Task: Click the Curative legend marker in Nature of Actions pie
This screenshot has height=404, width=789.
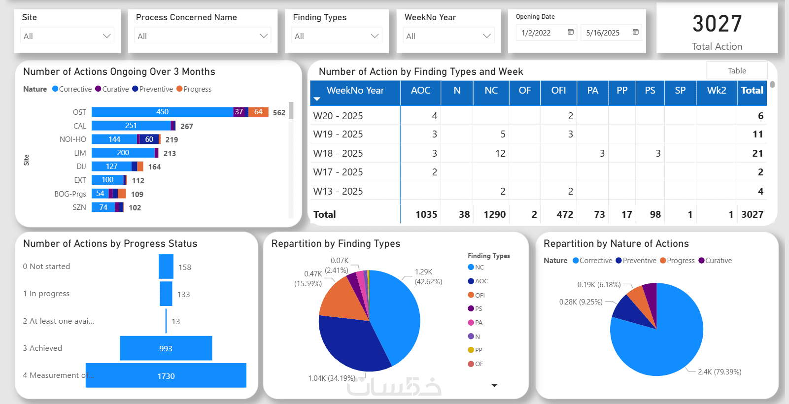Action: coord(701,260)
